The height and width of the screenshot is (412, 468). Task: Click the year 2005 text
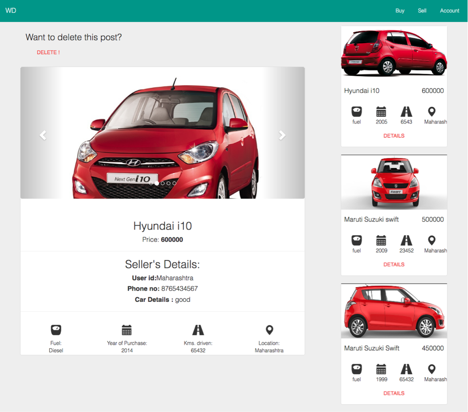click(382, 122)
